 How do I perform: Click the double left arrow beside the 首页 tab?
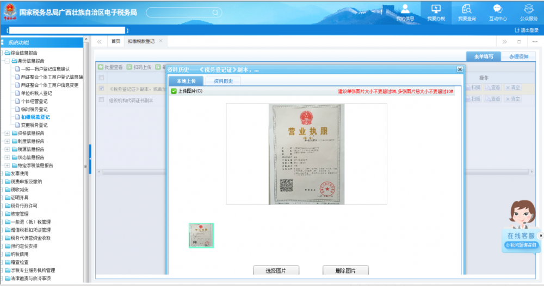100,41
